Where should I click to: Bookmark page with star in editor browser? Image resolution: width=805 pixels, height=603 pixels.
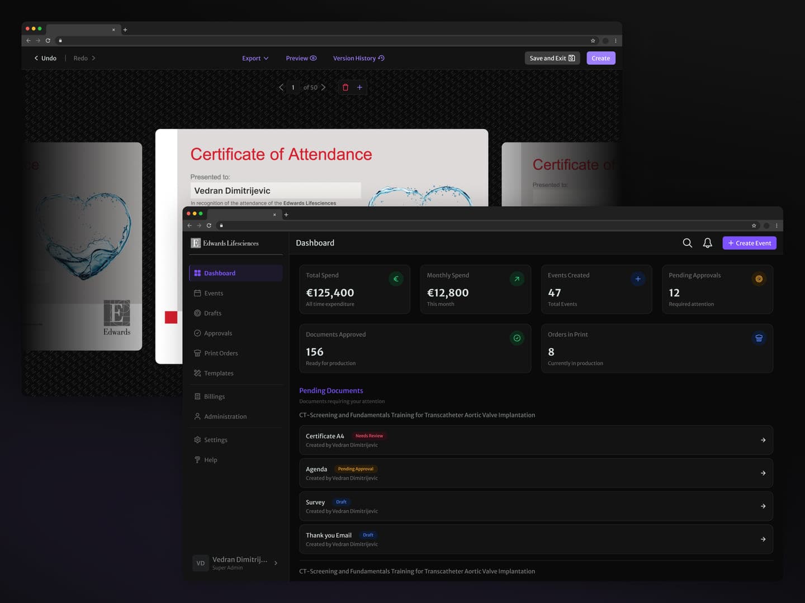click(x=593, y=41)
